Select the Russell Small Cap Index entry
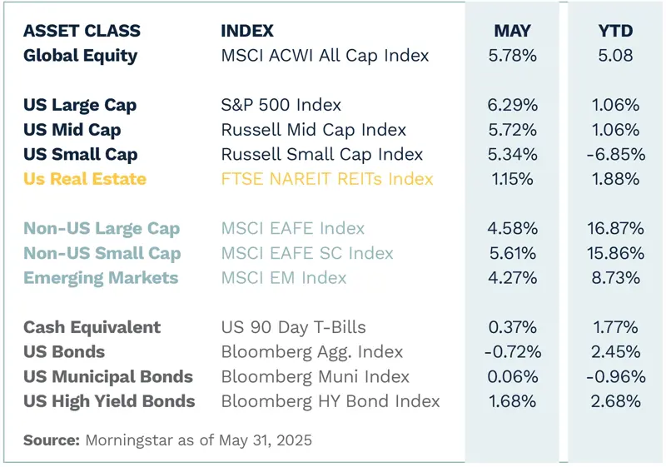Image resolution: width=666 pixels, height=467 pixels. click(321, 155)
